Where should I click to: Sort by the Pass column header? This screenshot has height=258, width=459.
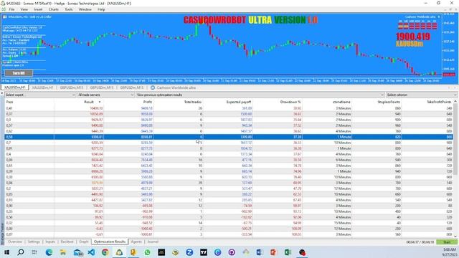coord(29,102)
